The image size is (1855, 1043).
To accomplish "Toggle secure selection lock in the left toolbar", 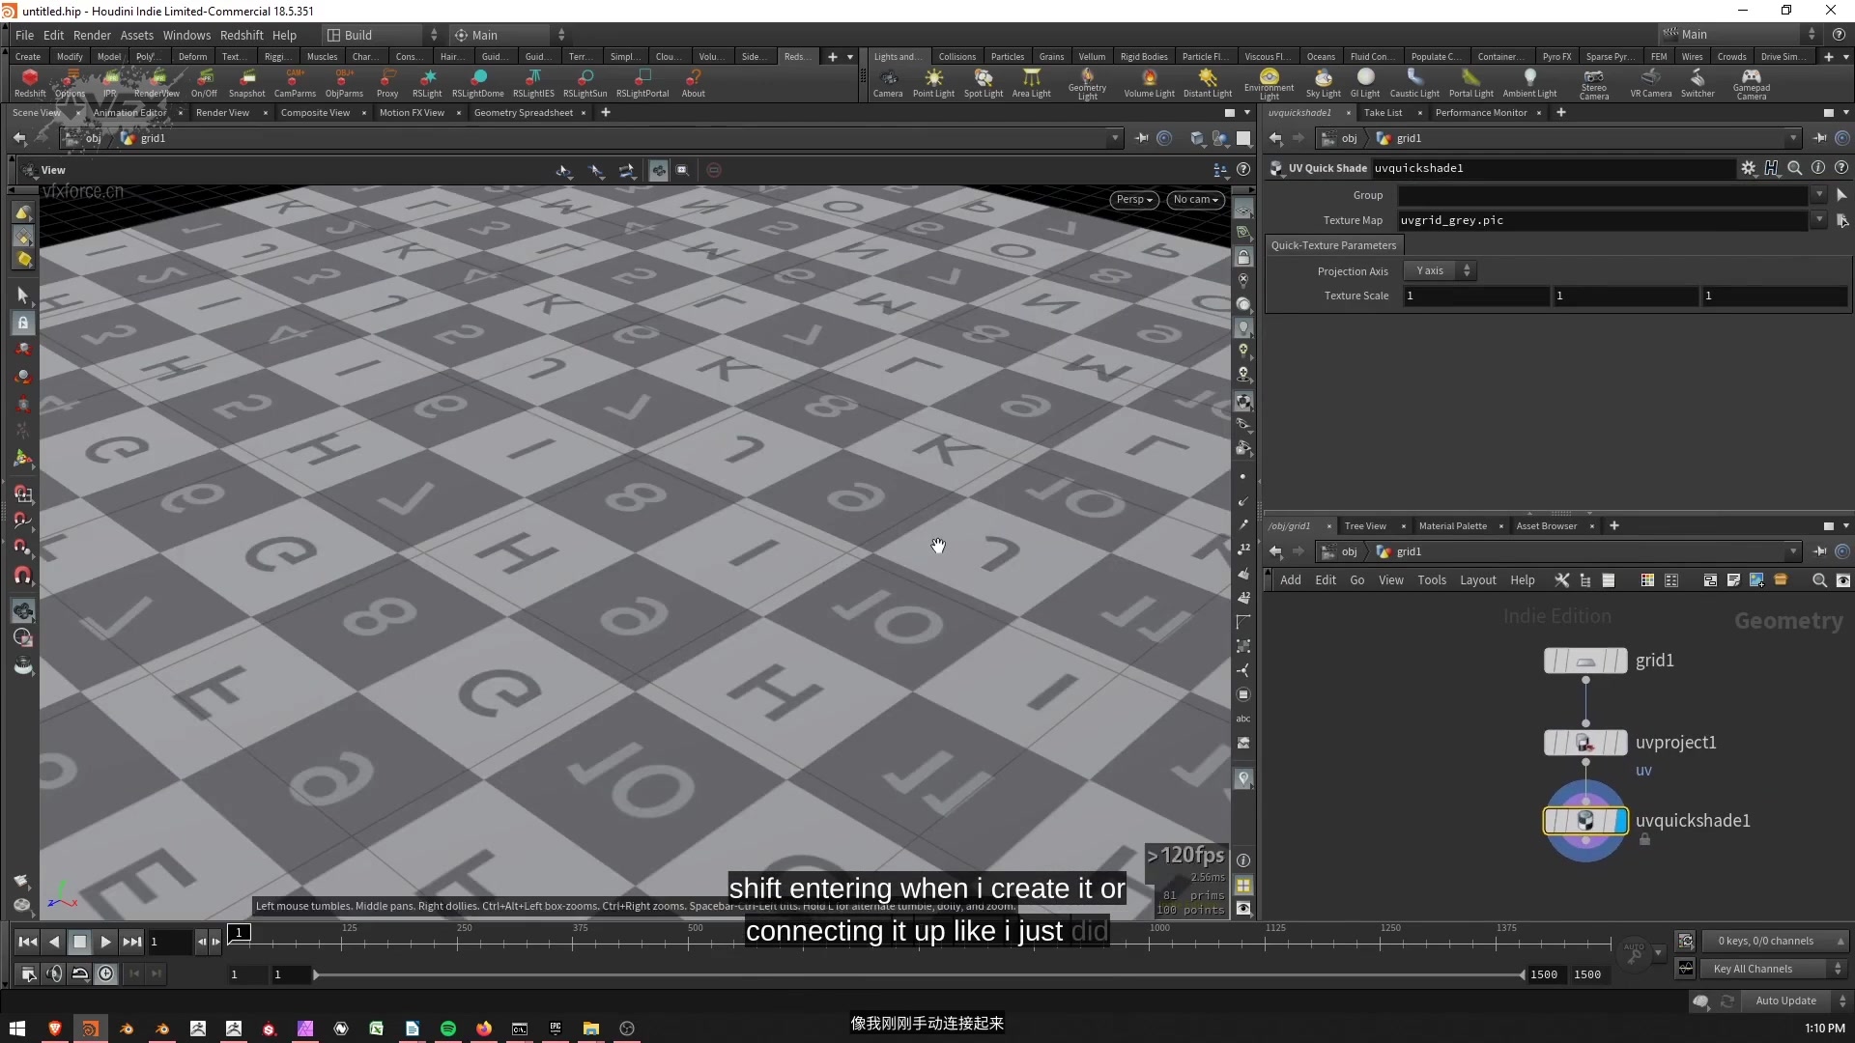I will coord(22,324).
